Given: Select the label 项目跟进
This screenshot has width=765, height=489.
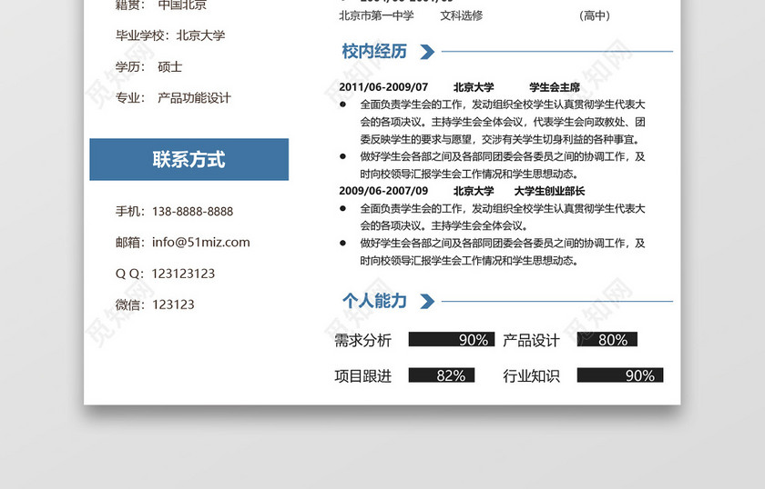Looking at the screenshot, I should point(363,376).
